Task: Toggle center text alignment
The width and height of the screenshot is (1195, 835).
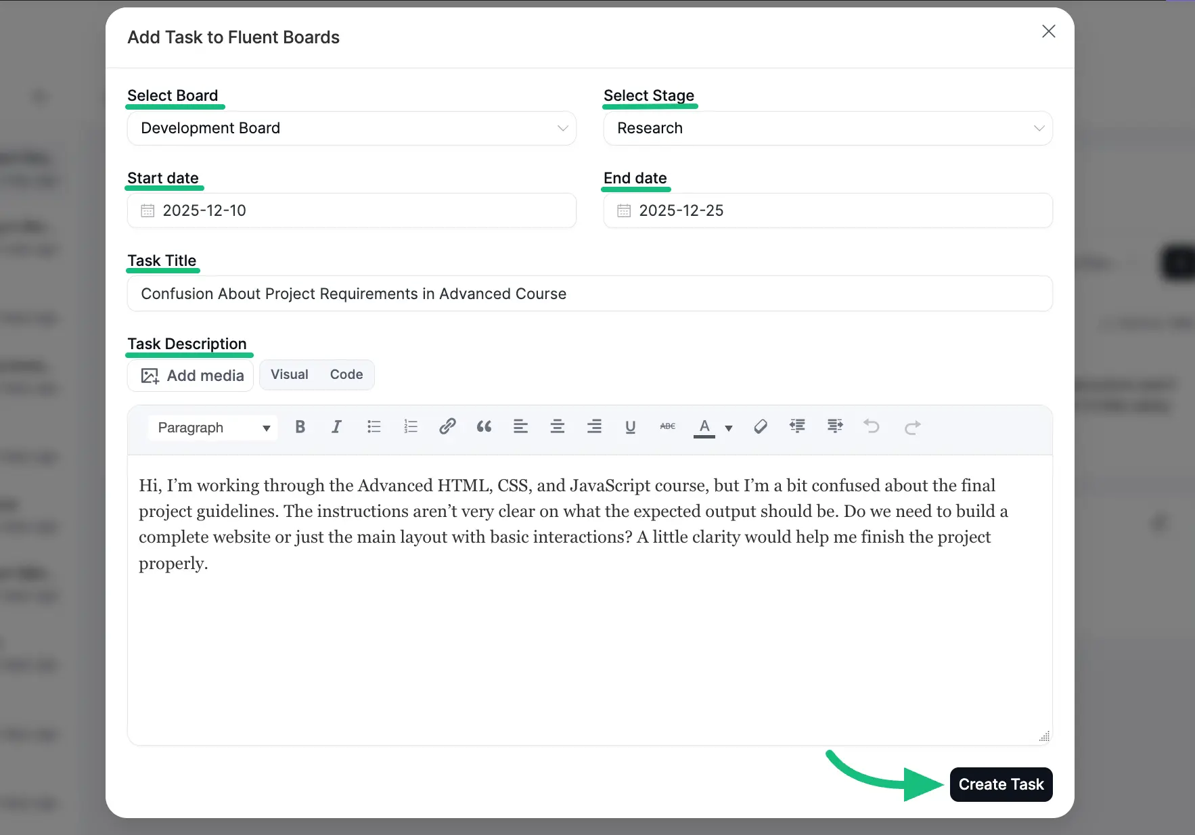Action: coord(558,427)
